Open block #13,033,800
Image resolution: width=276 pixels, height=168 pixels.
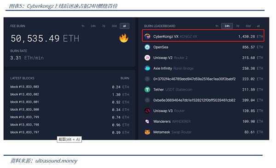pos(25,109)
